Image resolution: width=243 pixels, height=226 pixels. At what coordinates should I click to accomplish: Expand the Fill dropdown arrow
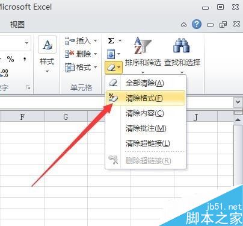point(119,54)
